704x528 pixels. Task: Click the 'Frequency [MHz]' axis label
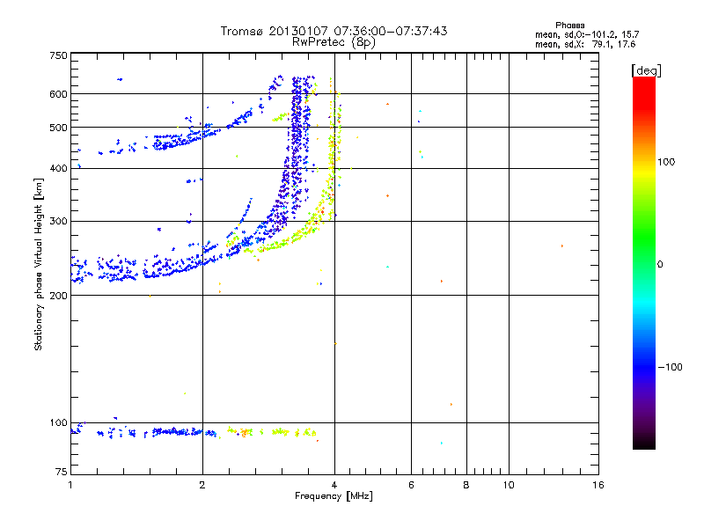coord(334,495)
